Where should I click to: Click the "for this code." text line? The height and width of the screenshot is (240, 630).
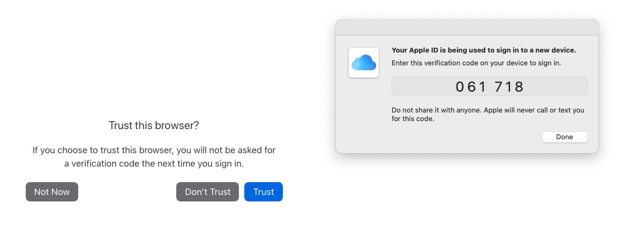click(x=412, y=119)
